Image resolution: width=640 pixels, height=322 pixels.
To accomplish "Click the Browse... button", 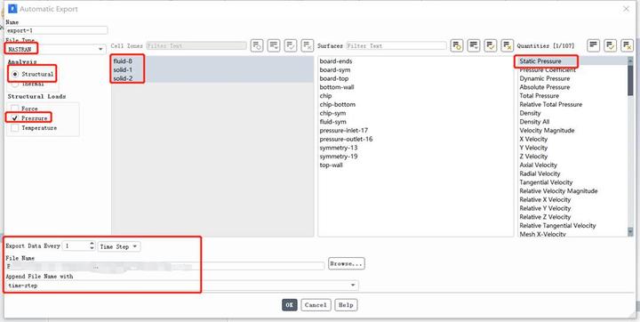I will (x=347, y=263).
